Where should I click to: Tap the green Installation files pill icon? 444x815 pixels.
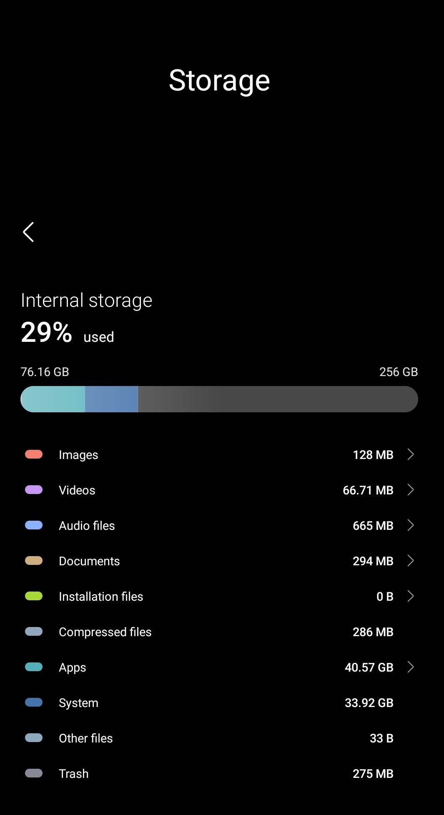click(34, 596)
